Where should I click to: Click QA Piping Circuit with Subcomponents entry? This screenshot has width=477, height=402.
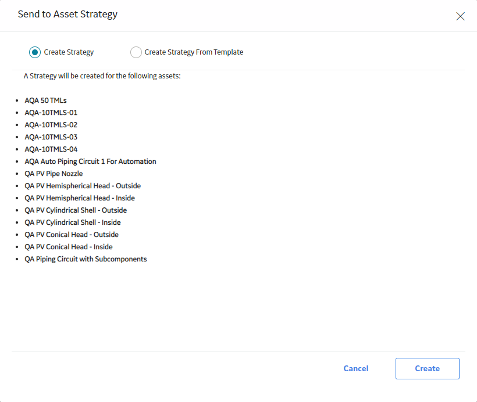pos(86,259)
